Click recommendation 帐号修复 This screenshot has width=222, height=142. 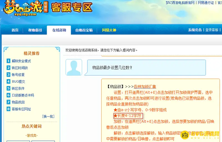(x=18, y=75)
